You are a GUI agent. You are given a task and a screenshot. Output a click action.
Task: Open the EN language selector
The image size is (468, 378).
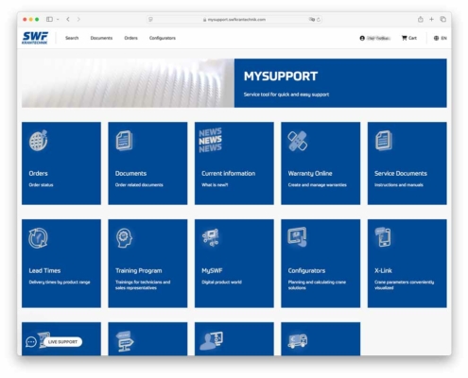[440, 38]
